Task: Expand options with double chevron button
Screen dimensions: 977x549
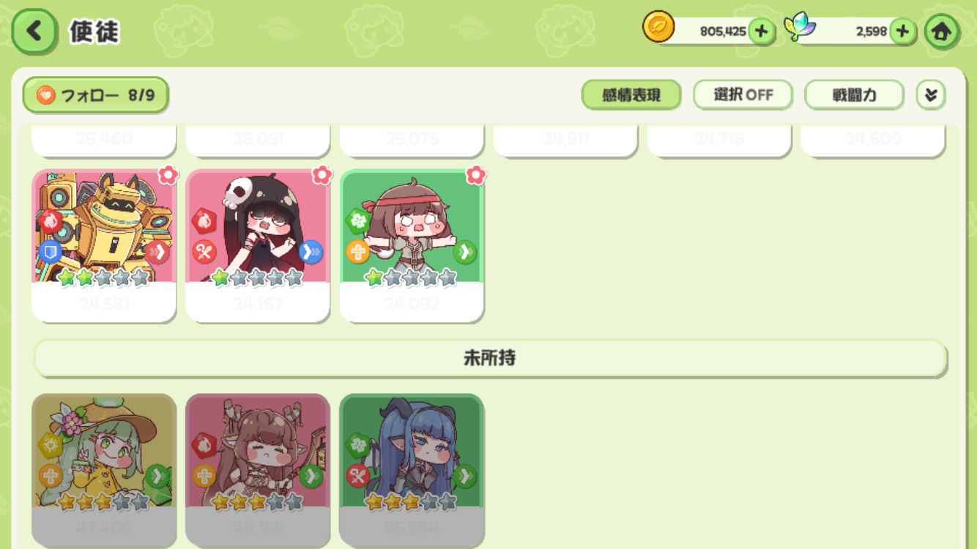Action: click(931, 95)
